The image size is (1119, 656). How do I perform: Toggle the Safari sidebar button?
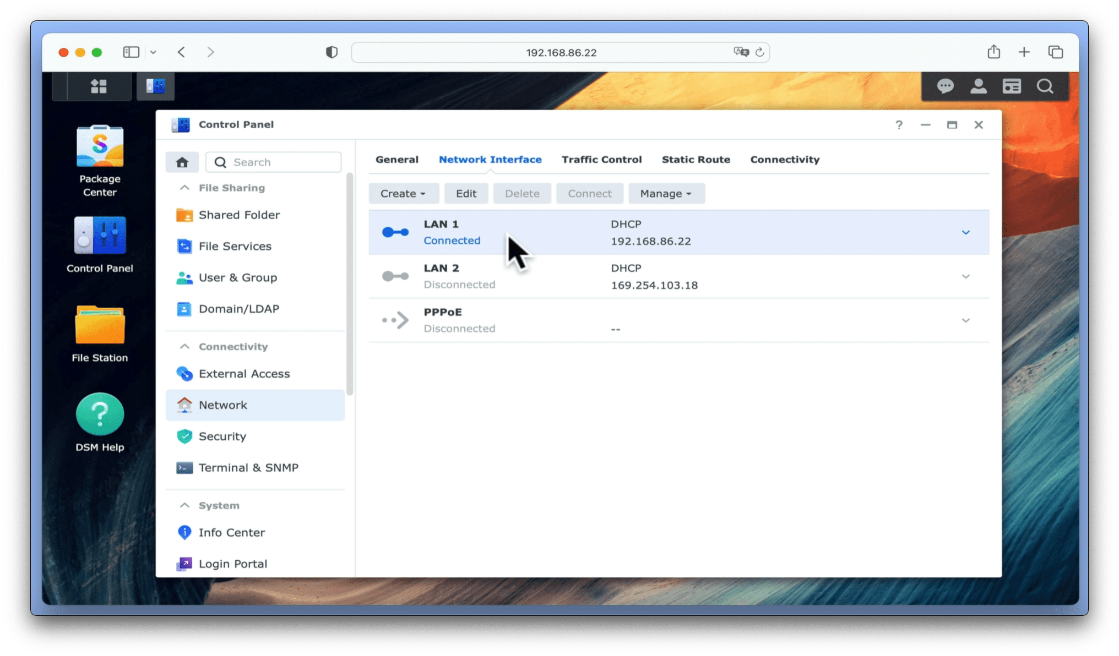point(131,52)
